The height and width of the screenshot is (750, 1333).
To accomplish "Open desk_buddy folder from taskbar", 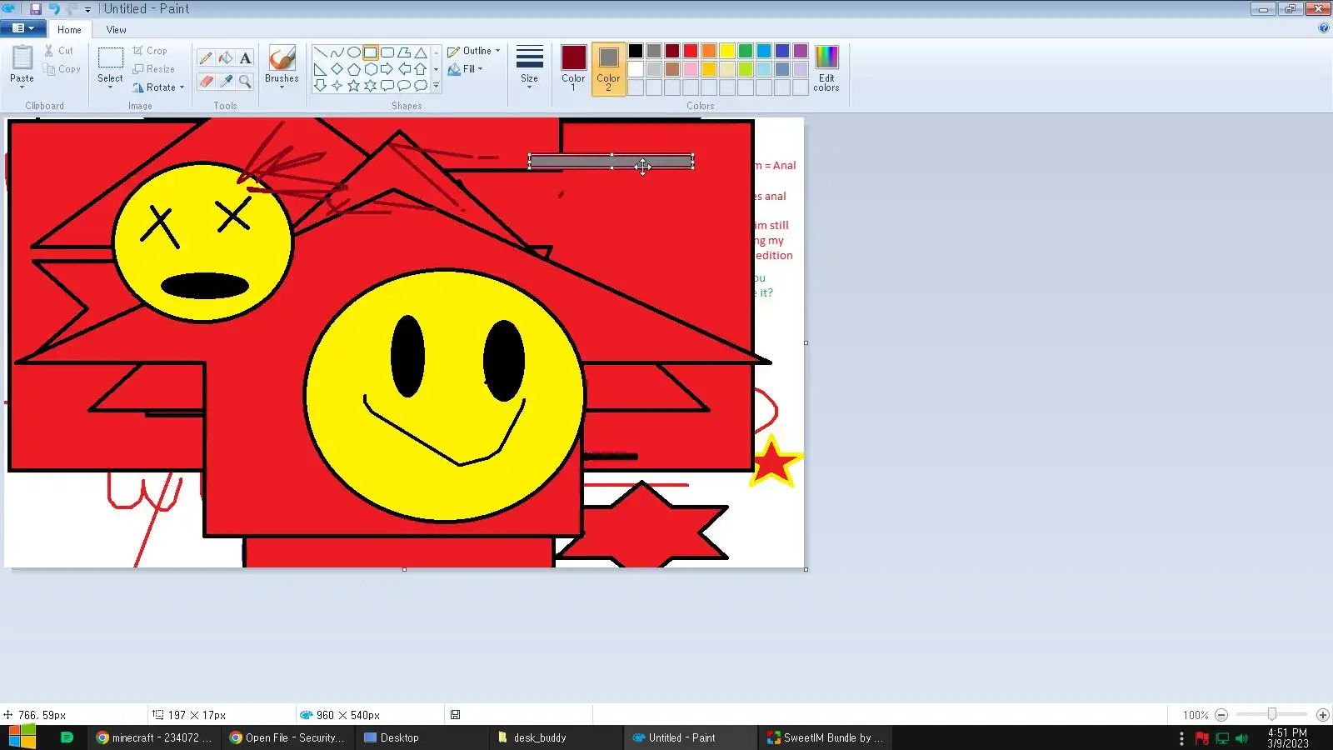I will [557, 737].
